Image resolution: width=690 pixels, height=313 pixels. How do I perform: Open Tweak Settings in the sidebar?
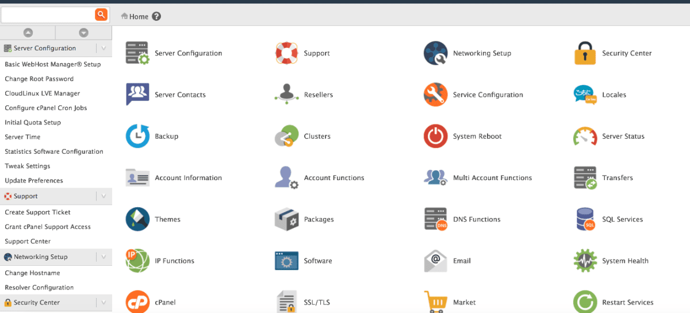tap(28, 166)
